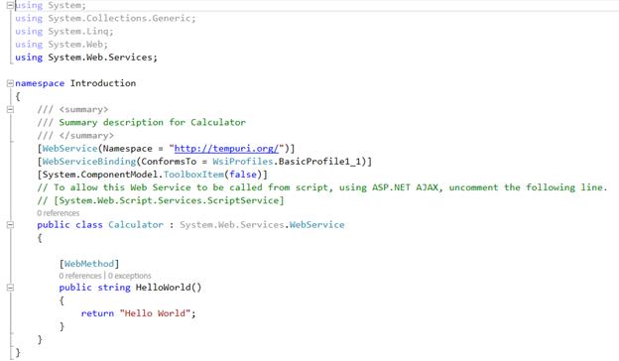Click the 'namespace' keyword

(40, 83)
